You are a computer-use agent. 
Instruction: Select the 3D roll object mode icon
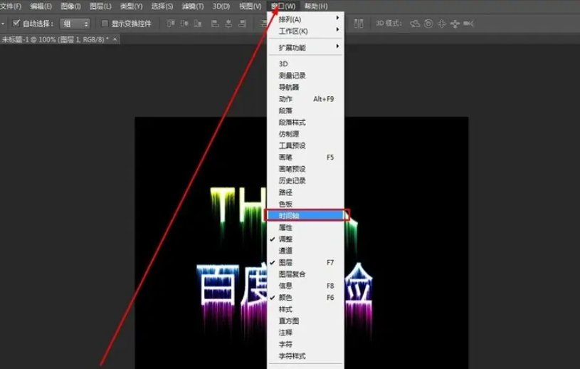pos(428,24)
